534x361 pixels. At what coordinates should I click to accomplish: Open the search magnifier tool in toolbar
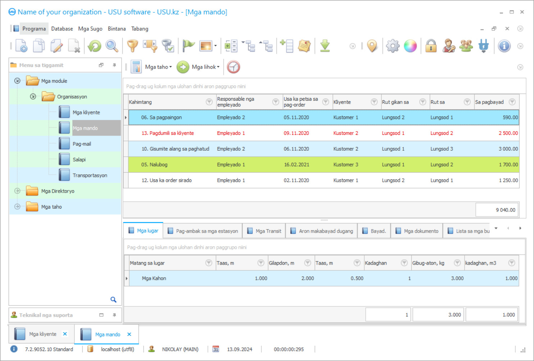(x=112, y=46)
